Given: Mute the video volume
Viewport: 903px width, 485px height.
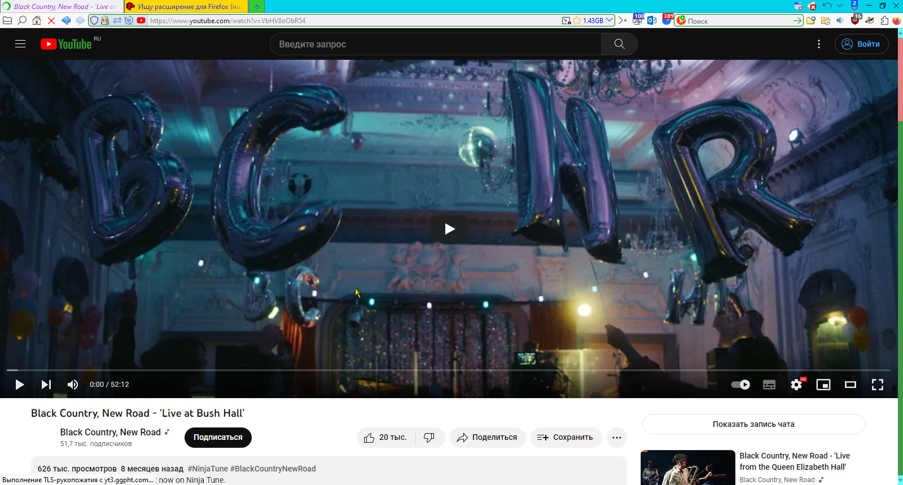Looking at the screenshot, I should 73,385.
